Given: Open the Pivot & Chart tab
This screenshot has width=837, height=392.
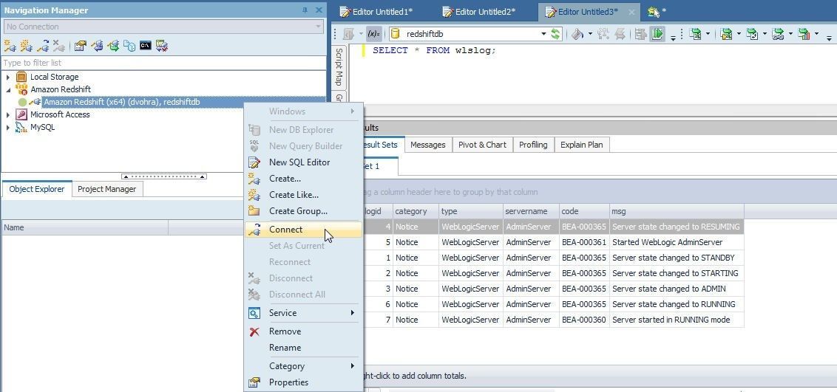Looking at the screenshot, I should pos(482,145).
